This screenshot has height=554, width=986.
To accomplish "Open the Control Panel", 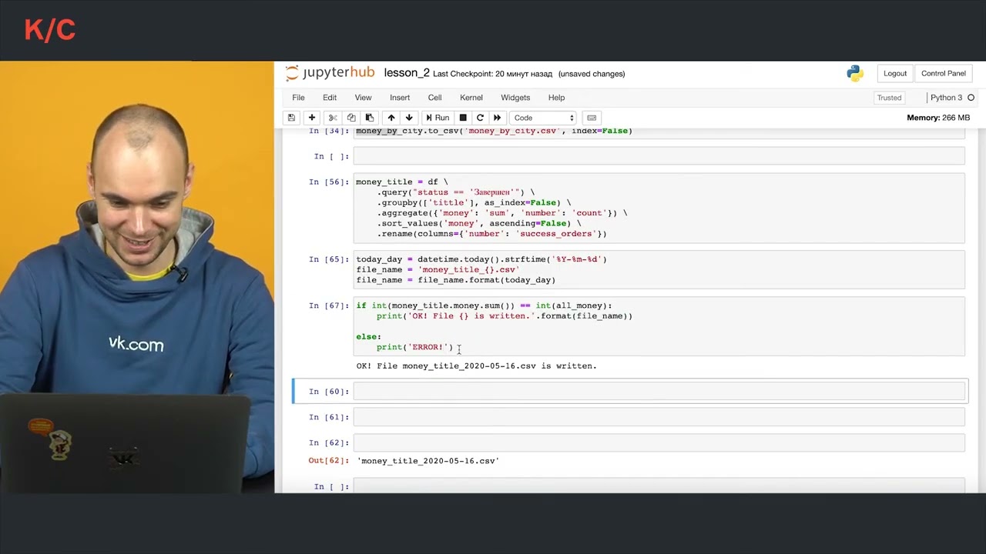I will pyautogui.click(x=944, y=73).
